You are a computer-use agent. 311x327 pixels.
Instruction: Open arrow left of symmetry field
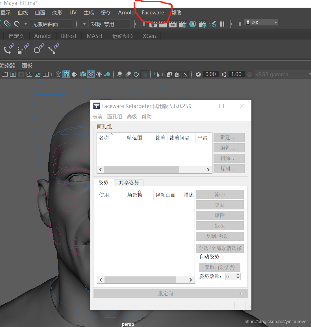[x=84, y=24]
